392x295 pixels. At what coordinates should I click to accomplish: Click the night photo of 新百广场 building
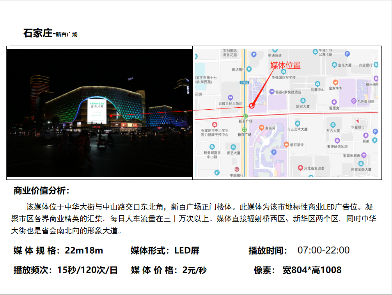point(99,113)
